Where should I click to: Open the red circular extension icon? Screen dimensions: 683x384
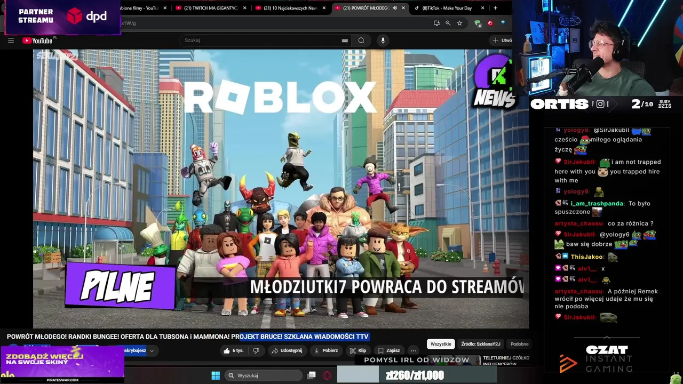point(490,23)
